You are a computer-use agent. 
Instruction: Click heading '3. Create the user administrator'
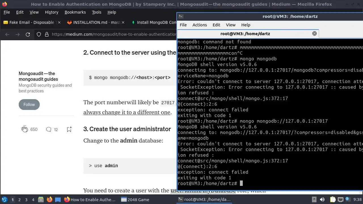pos(127,129)
